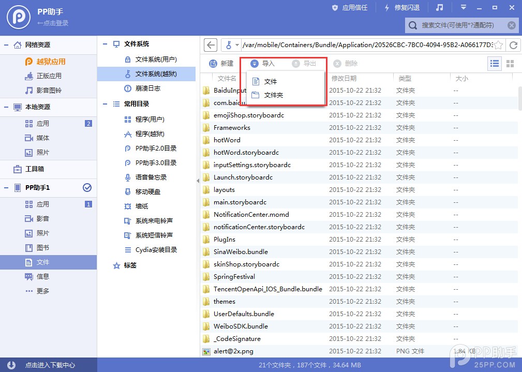Click the PP助手1 device checkmark circle
The width and height of the screenshot is (522, 372).
pyautogui.click(x=87, y=187)
